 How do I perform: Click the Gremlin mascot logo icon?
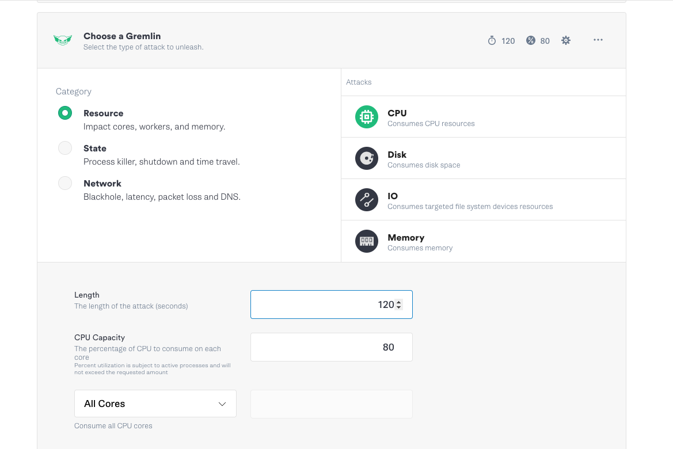click(63, 40)
